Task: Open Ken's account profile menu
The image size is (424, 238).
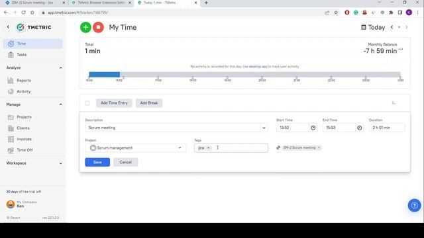Action: pos(22,204)
